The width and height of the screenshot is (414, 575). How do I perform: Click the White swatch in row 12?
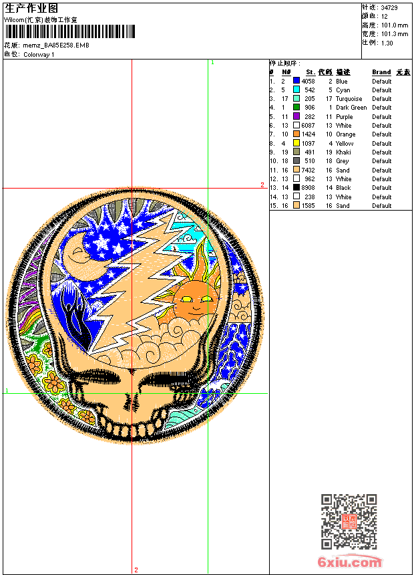point(296,179)
